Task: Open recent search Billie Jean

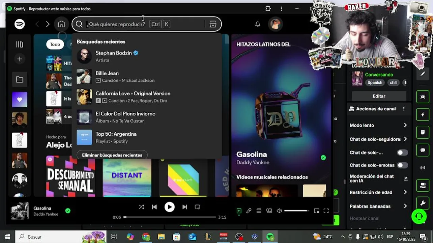Action: pyautogui.click(x=147, y=77)
